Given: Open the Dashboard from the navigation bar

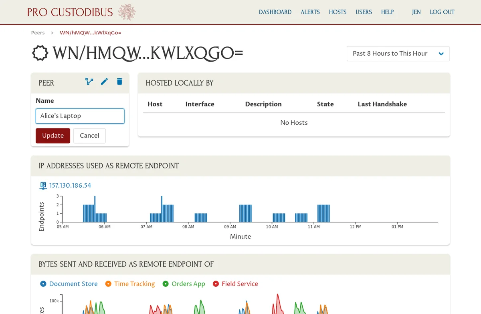Looking at the screenshot, I should (x=275, y=12).
